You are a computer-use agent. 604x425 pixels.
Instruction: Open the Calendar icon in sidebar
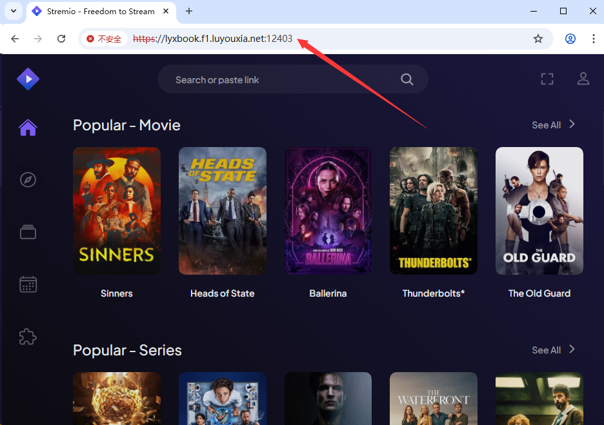[x=28, y=284]
